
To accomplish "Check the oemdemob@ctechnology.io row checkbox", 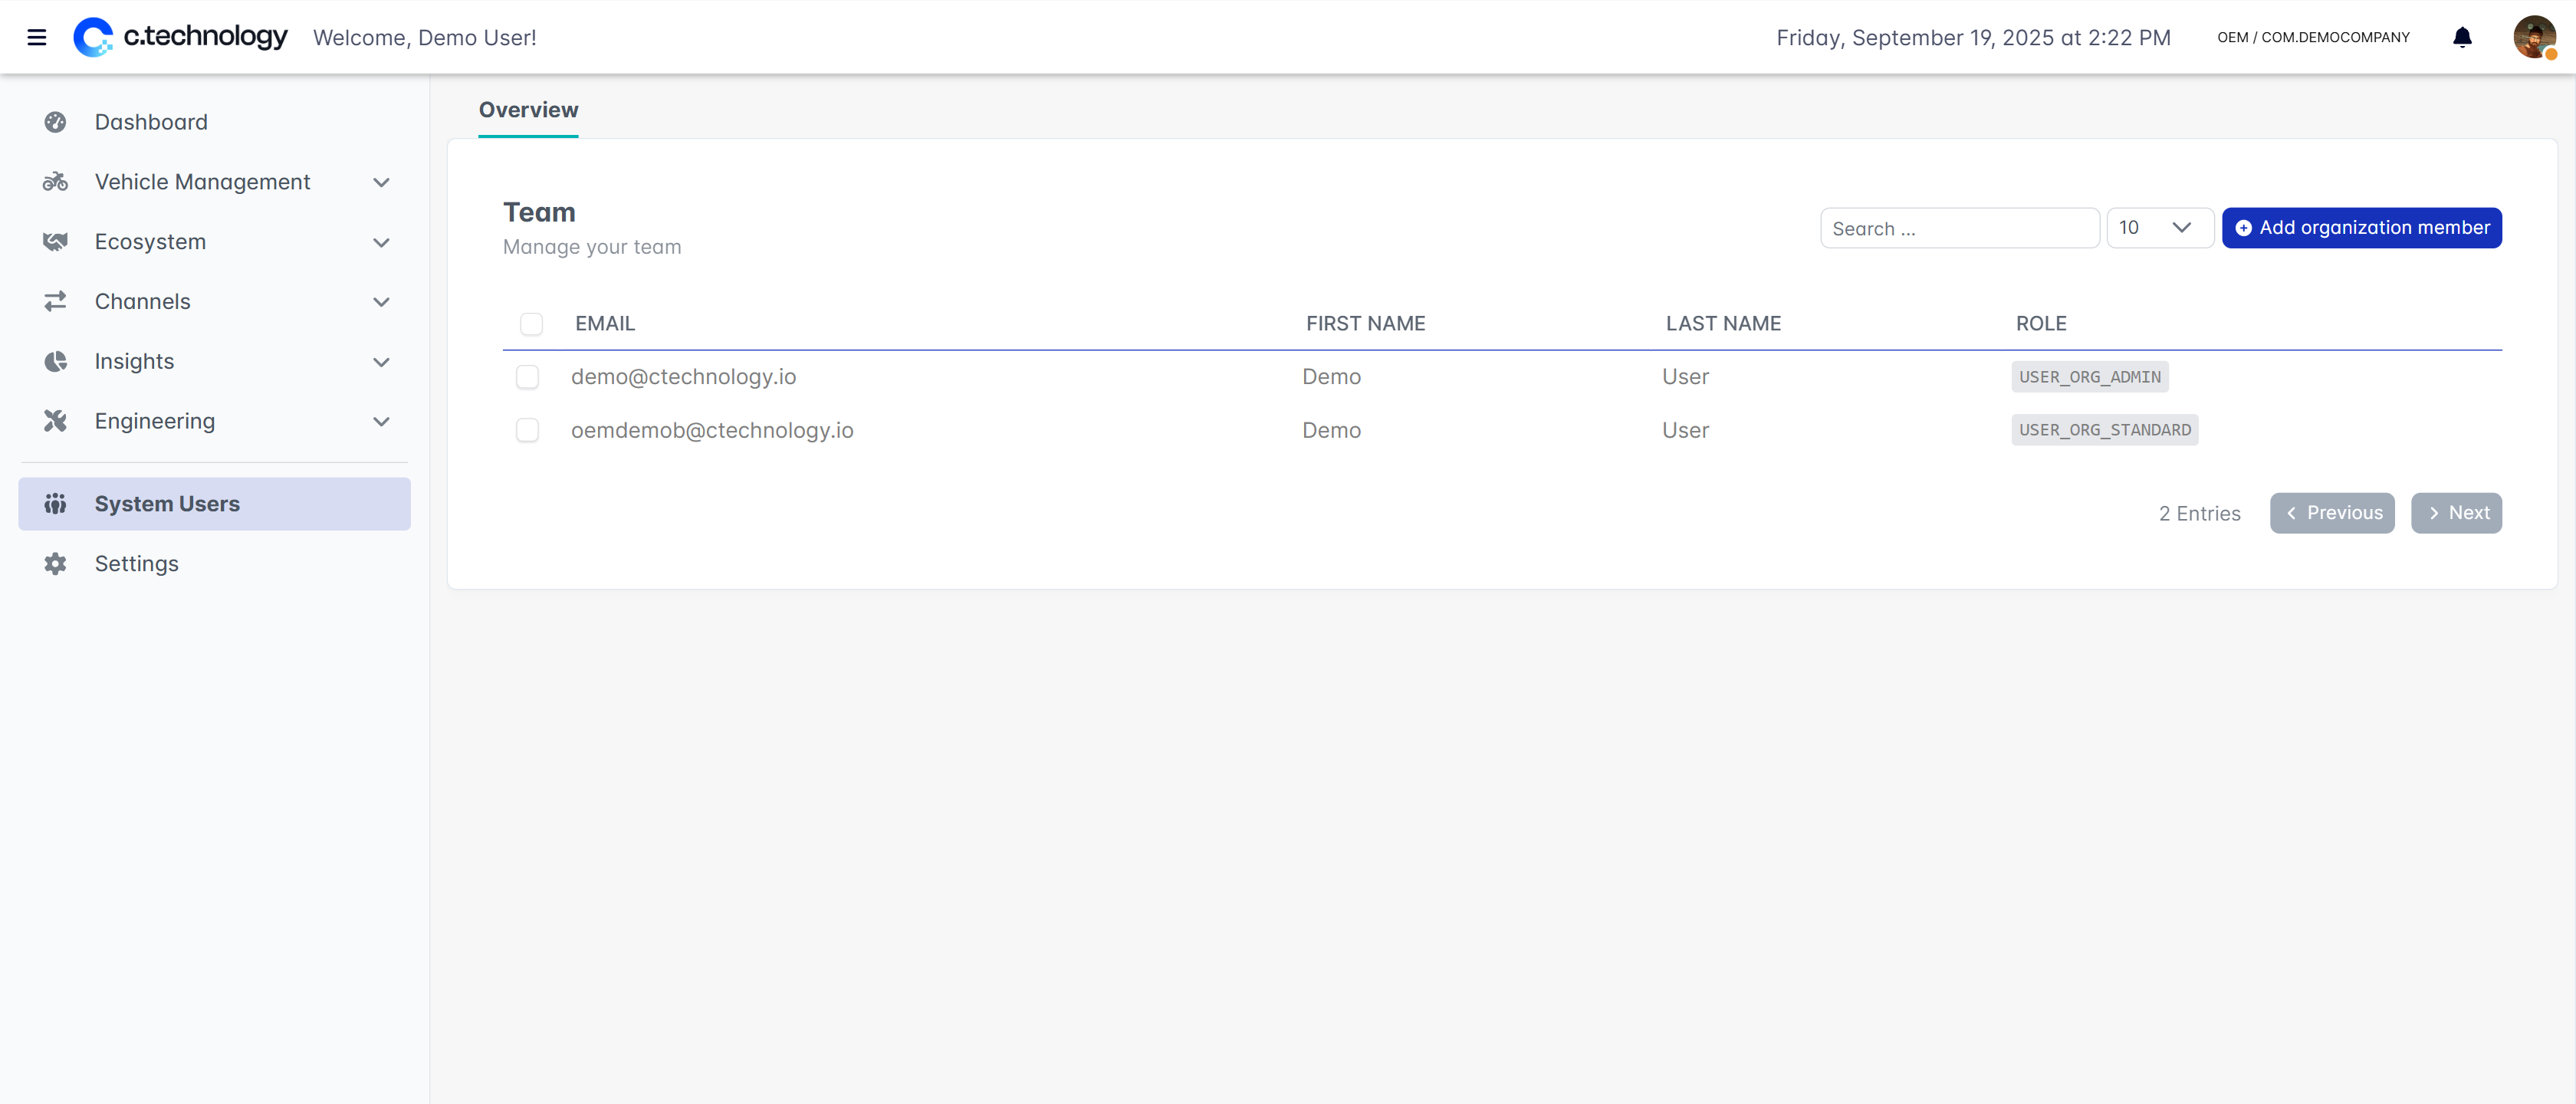I will tap(527, 430).
